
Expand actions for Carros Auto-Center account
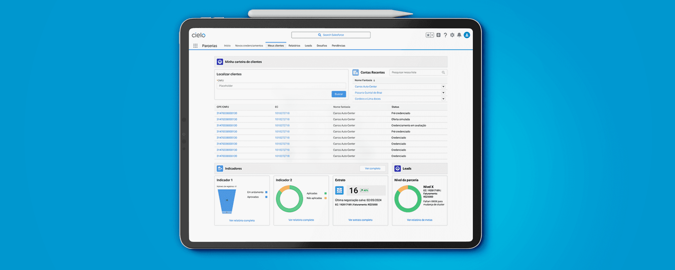443,86
